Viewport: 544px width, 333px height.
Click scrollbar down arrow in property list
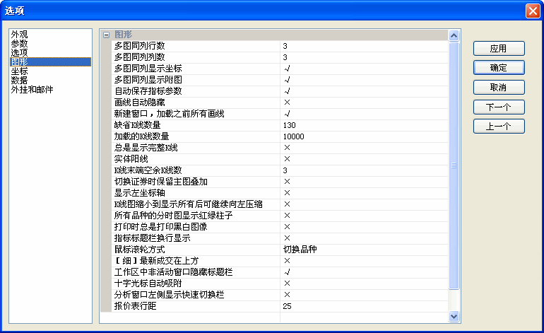(x=454, y=317)
